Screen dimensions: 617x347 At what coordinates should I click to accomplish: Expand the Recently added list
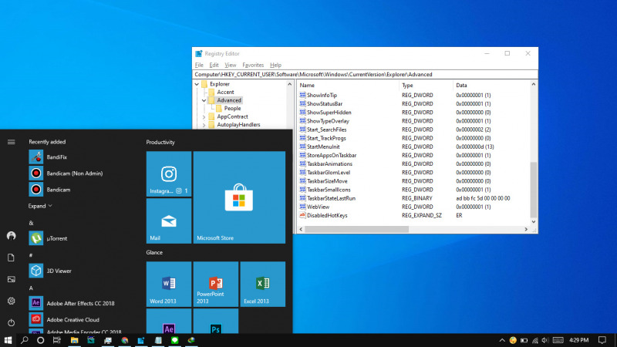pos(40,206)
